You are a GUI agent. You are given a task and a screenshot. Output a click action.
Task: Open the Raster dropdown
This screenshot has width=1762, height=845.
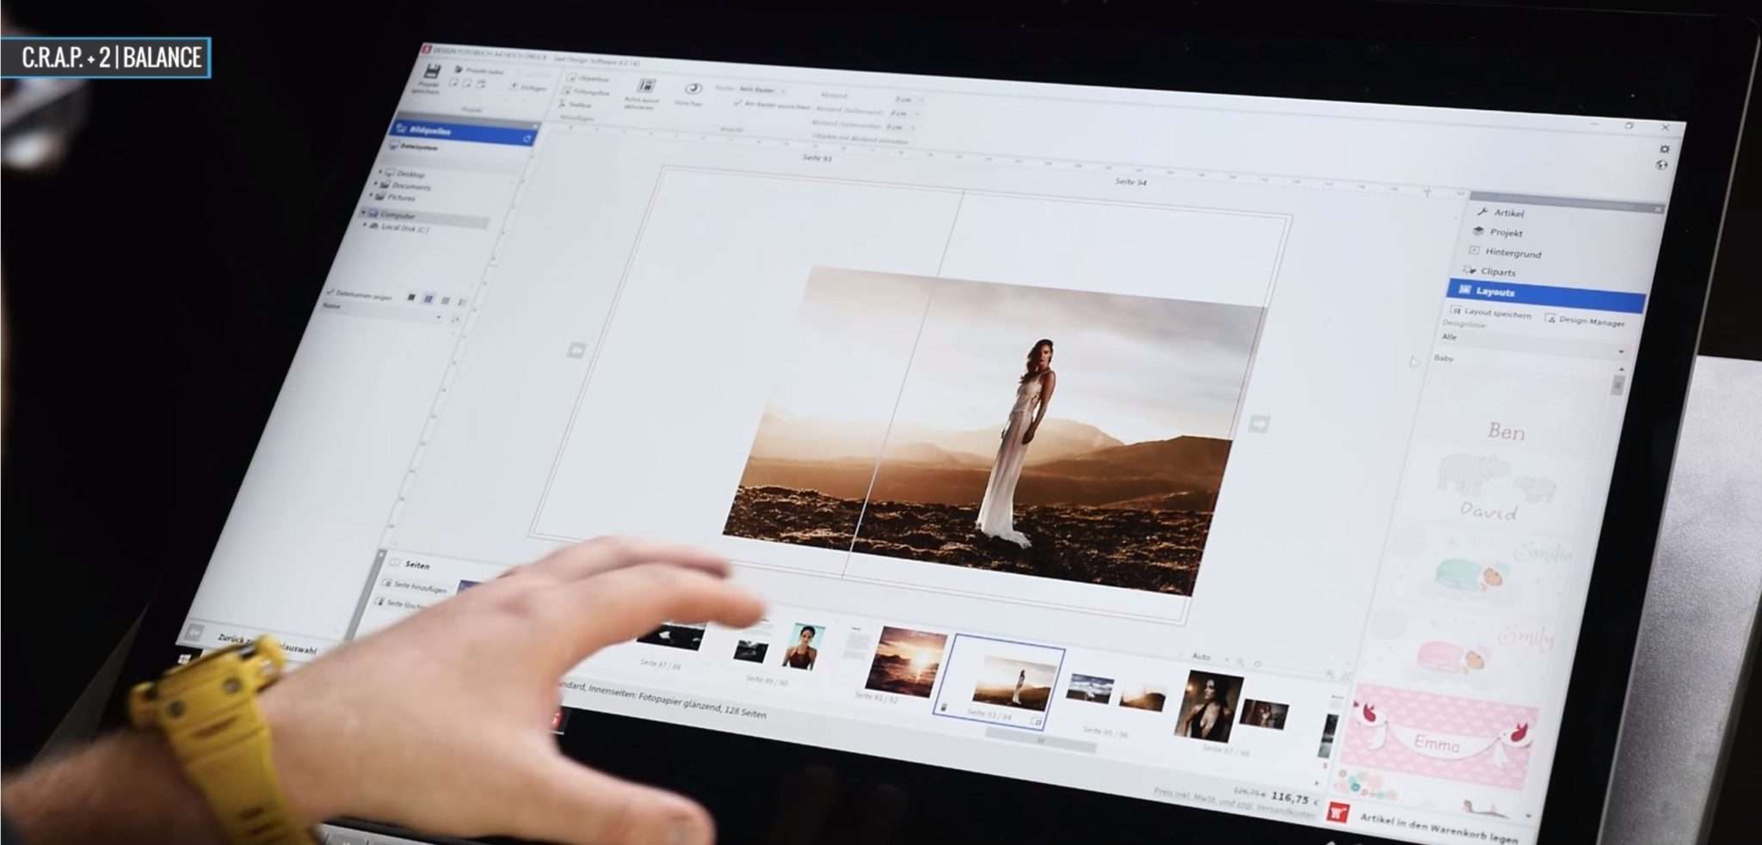click(x=762, y=89)
